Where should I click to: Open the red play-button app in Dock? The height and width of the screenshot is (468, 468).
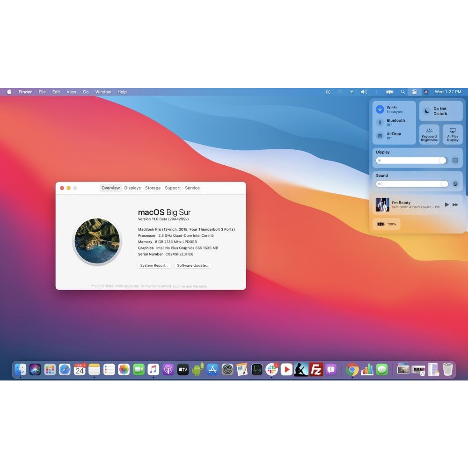coord(286,370)
